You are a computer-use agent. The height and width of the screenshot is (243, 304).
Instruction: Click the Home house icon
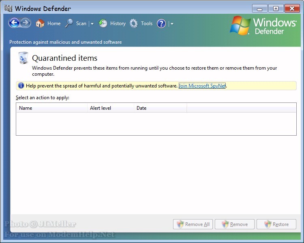(x=40, y=23)
